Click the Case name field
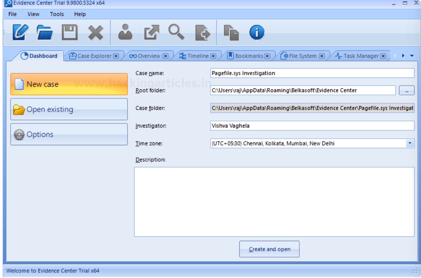Image resolution: width=421 pixels, height=278 pixels. (x=312, y=73)
